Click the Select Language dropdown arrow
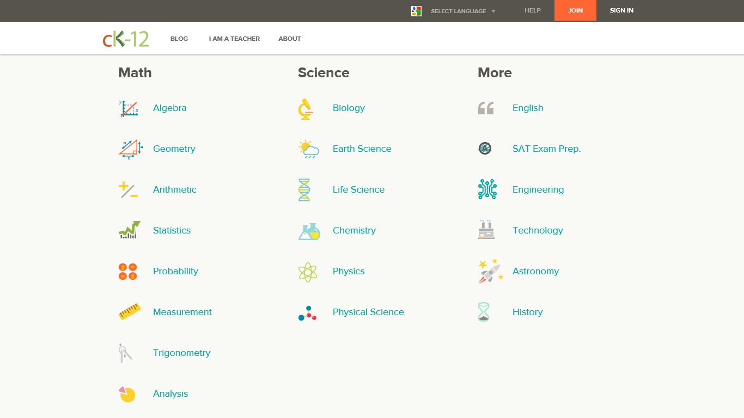The width and height of the screenshot is (744, 418). [493, 11]
